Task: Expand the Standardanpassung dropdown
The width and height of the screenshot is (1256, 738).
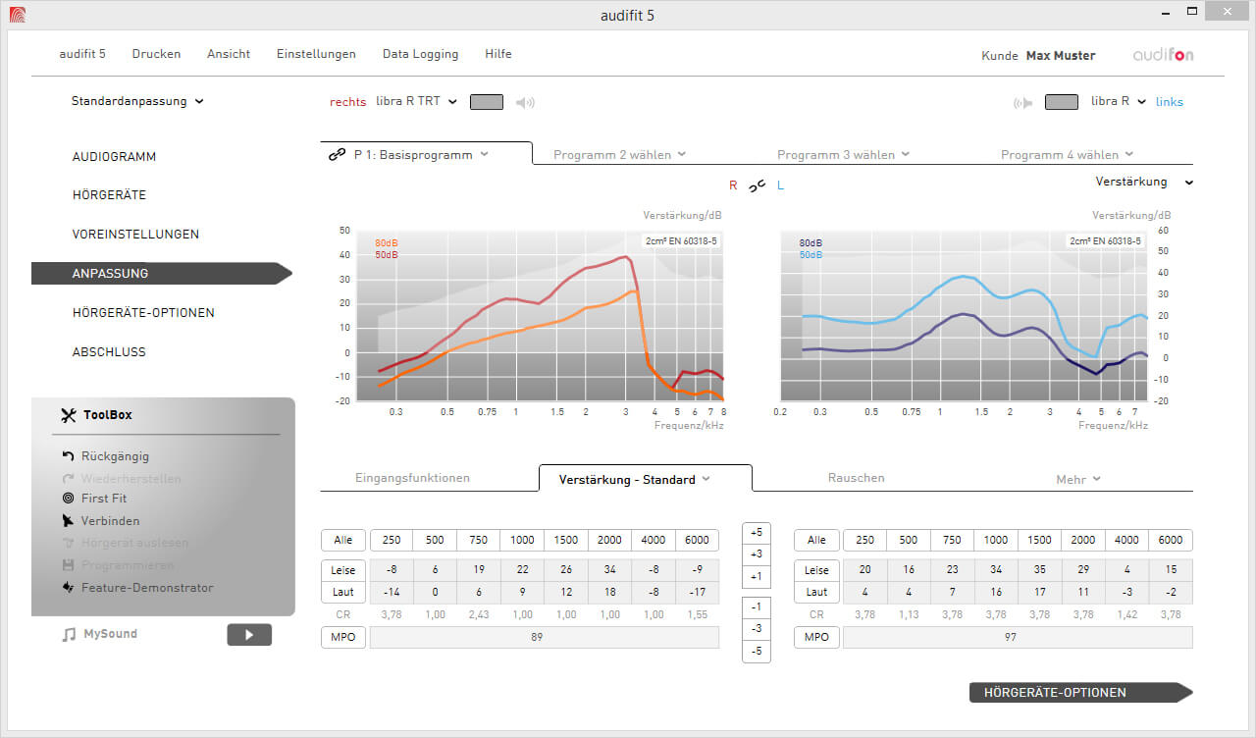Action: (x=137, y=101)
